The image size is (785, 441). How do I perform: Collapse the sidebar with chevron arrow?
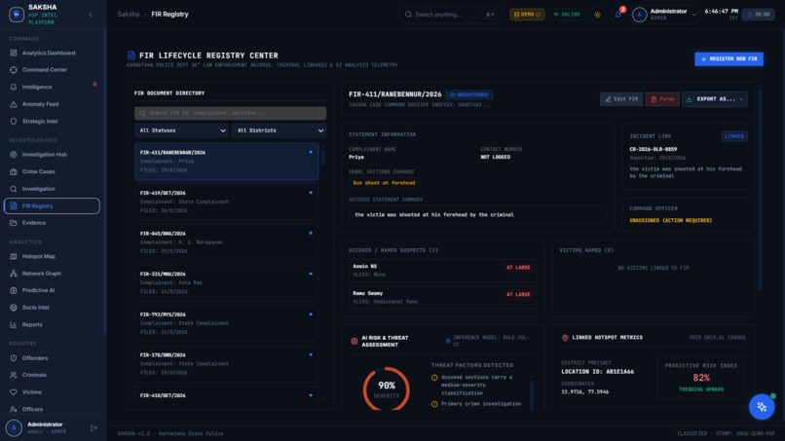coord(91,15)
